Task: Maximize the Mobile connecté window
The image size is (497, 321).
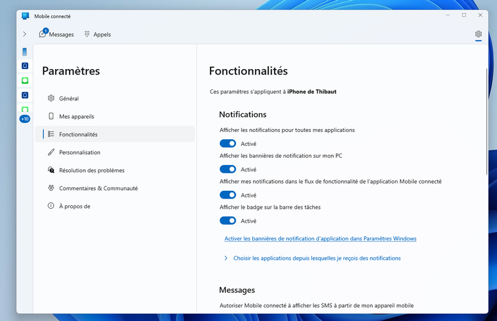Action: pyautogui.click(x=464, y=15)
